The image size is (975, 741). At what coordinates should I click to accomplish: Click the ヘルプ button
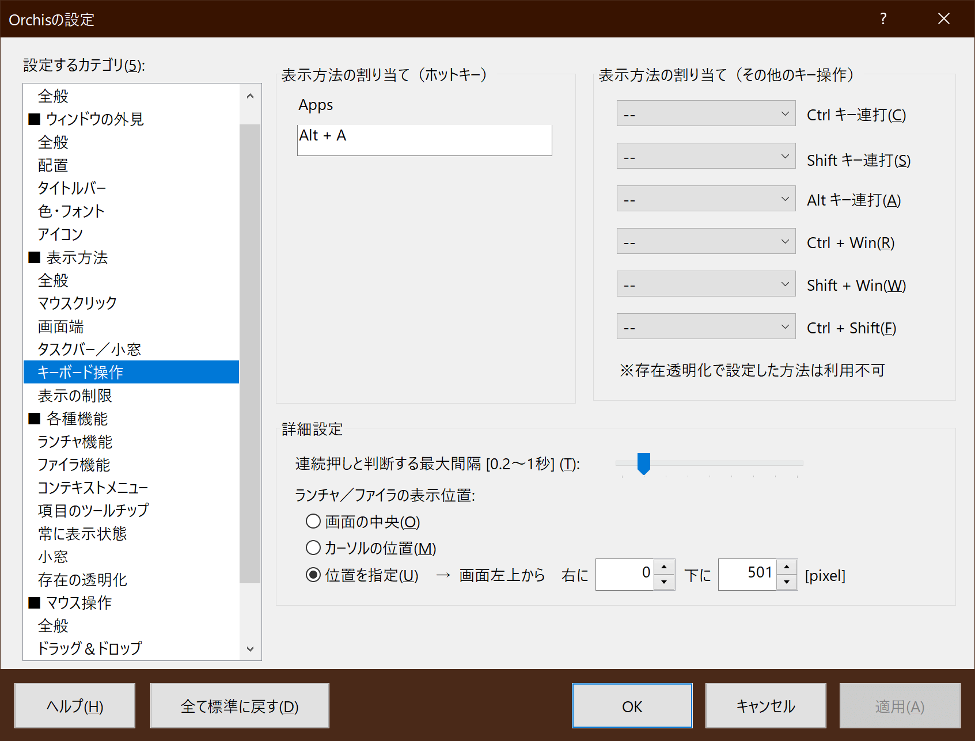75,706
